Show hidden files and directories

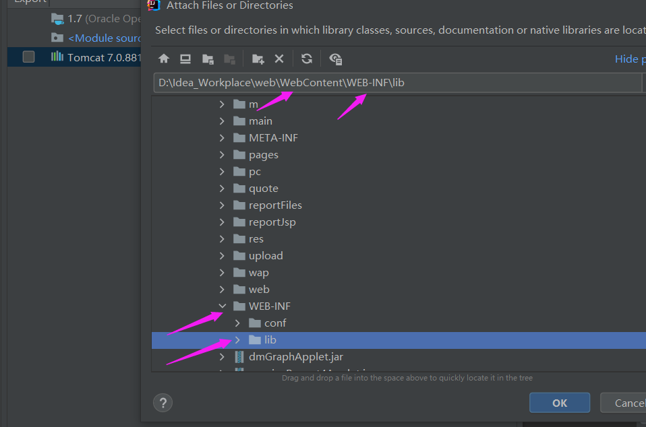pos(335,59)
